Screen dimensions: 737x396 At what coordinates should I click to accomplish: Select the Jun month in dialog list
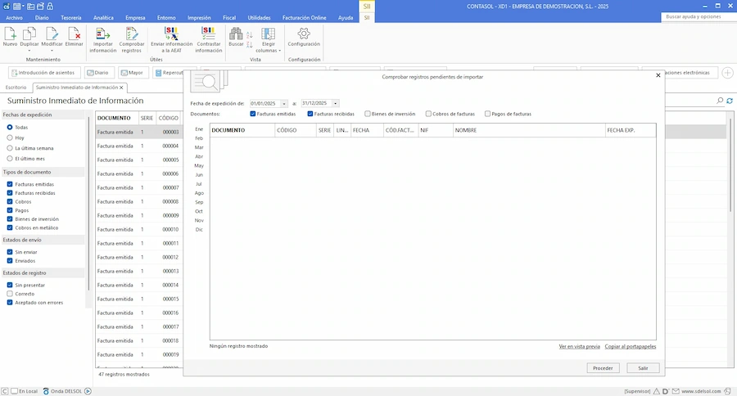(x=199, y=175)
